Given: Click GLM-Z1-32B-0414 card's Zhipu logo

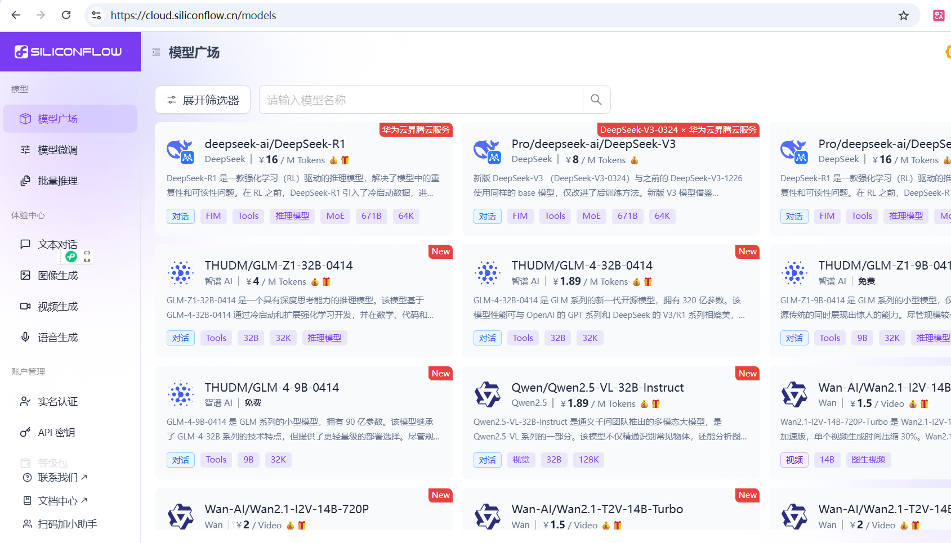Looking at the screenshot, I should [181, 272].
